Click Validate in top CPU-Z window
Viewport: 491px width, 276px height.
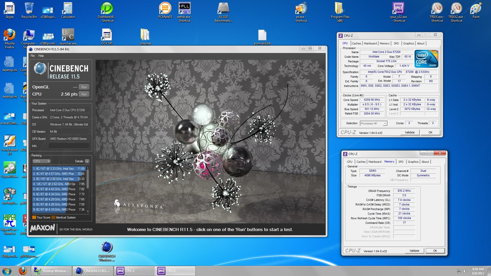410,132
